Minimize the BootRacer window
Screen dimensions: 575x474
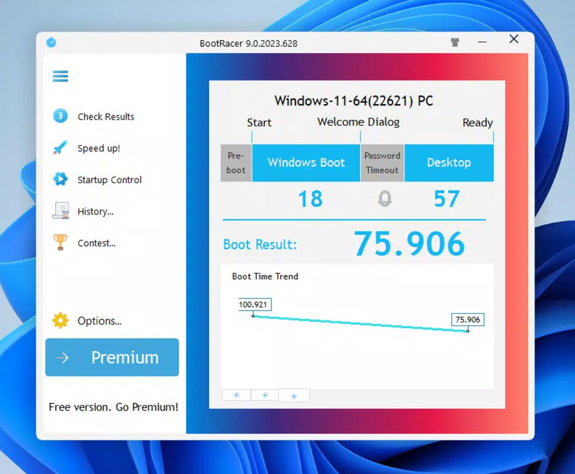(x=482, y=42)
